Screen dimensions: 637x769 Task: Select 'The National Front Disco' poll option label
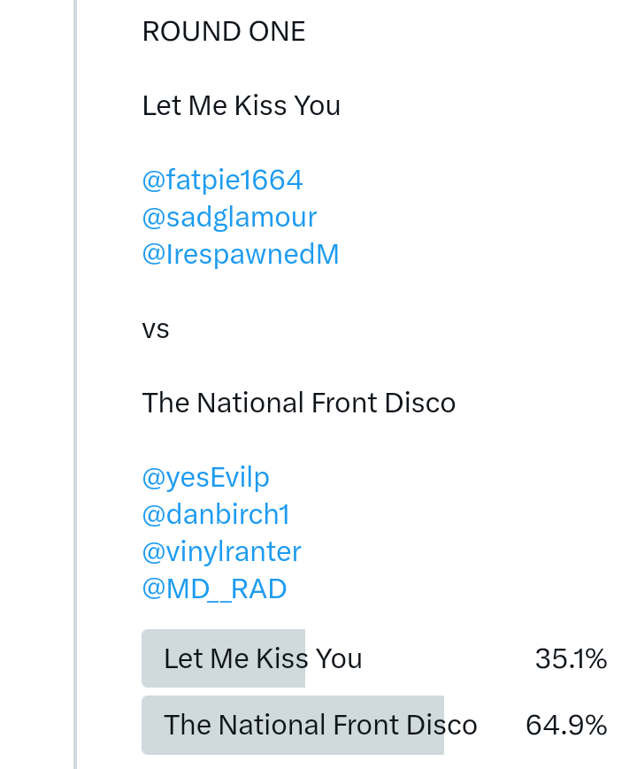click(320, 726)
